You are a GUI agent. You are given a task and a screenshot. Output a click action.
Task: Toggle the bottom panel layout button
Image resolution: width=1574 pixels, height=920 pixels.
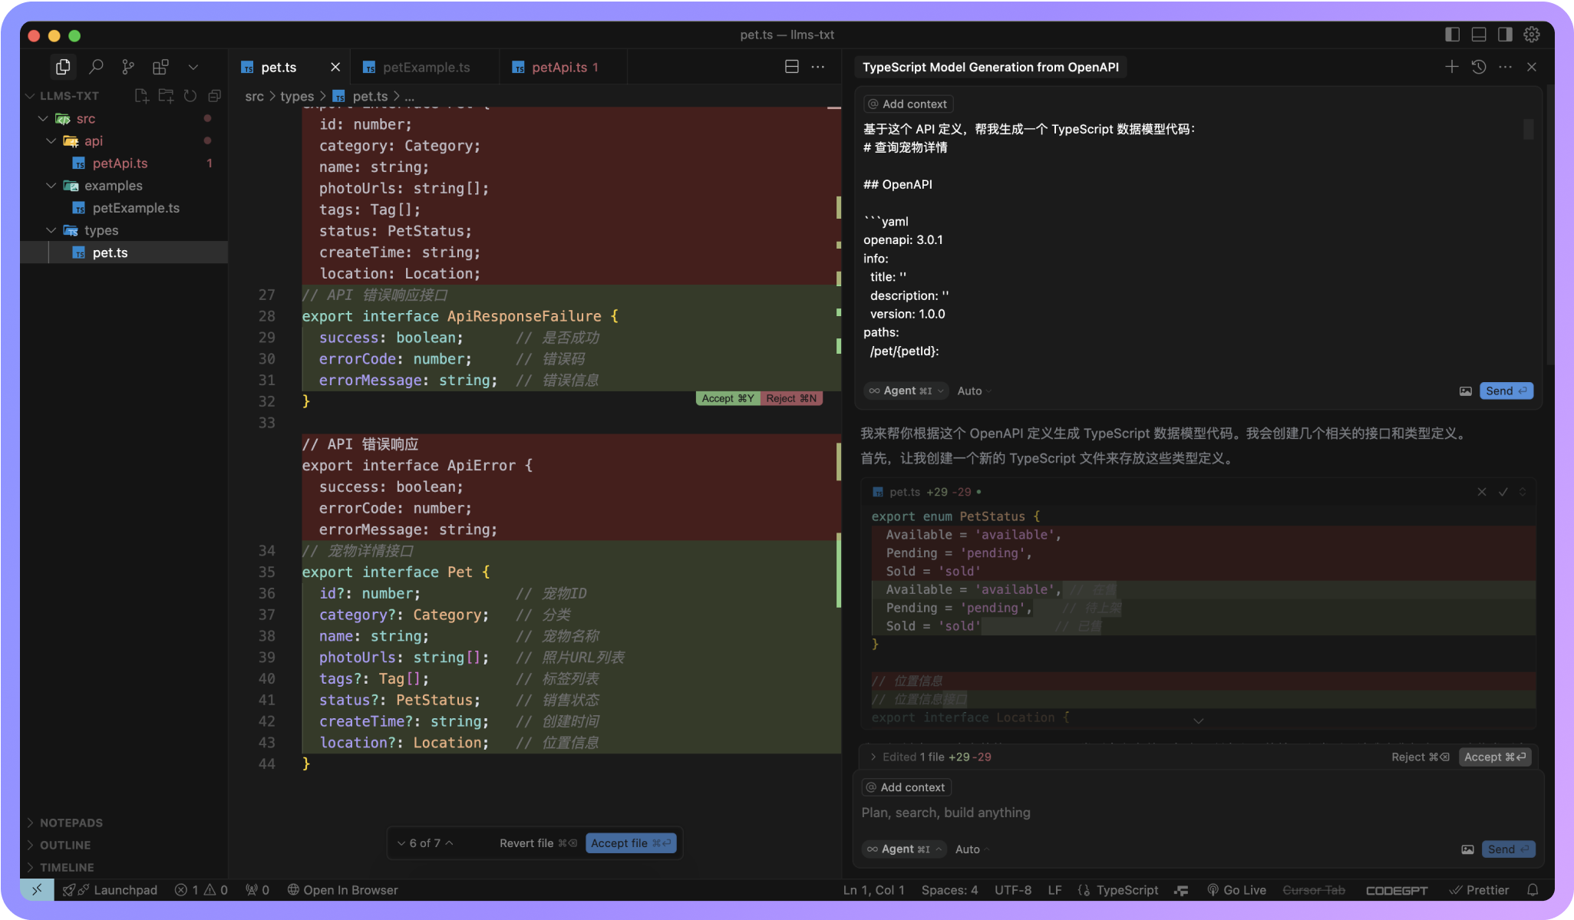[x=1479, y=35]
